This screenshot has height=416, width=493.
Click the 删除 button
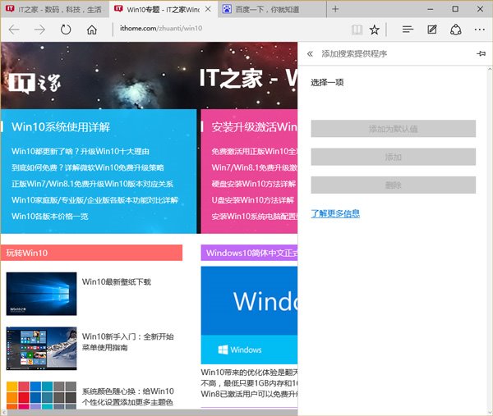click(x=394, y=185)
